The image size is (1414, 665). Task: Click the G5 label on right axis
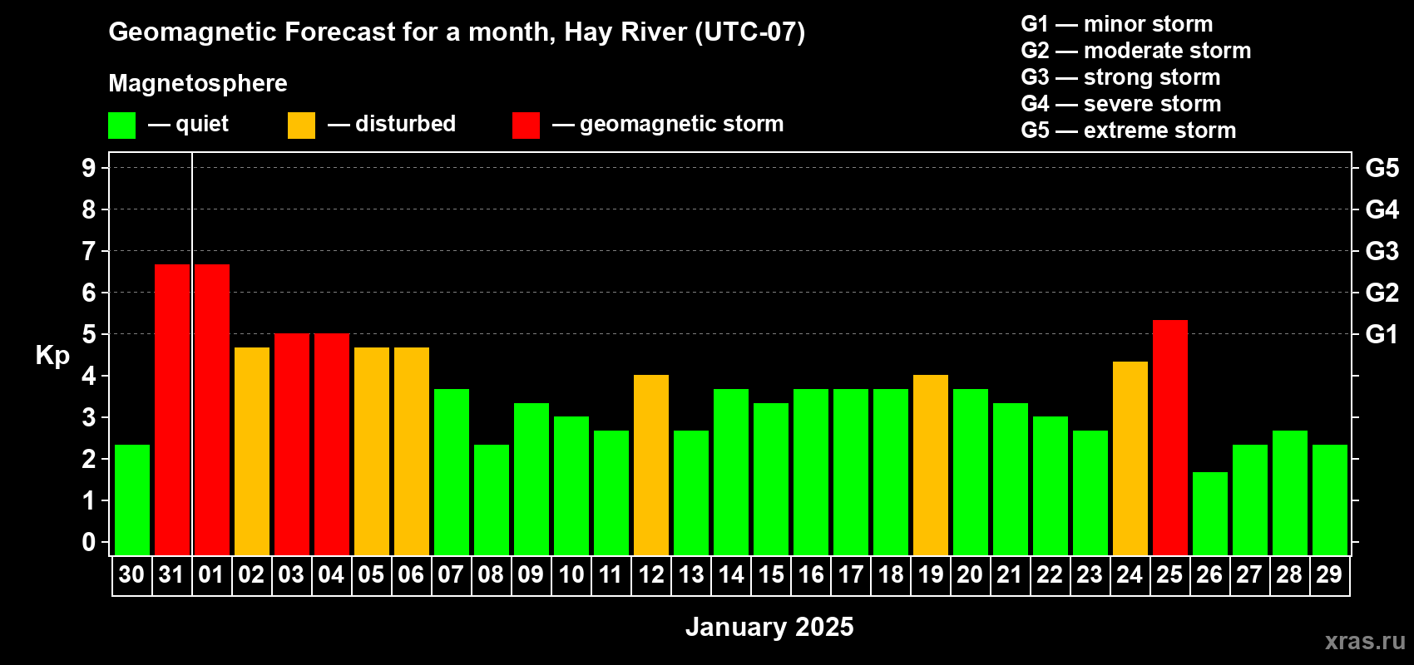[x=1382, y=168]
